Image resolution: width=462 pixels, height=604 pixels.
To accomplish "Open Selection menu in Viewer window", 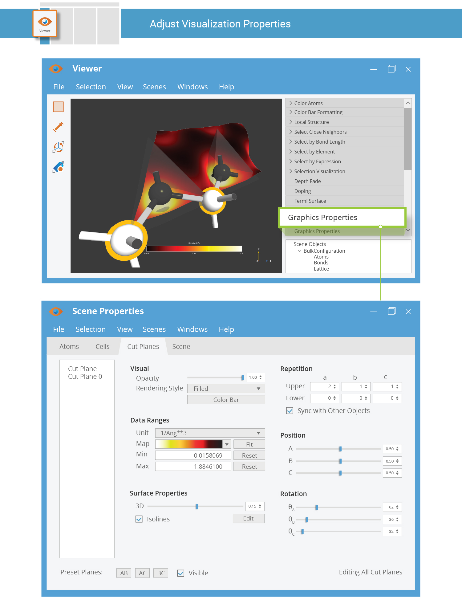I will point(91,87).
